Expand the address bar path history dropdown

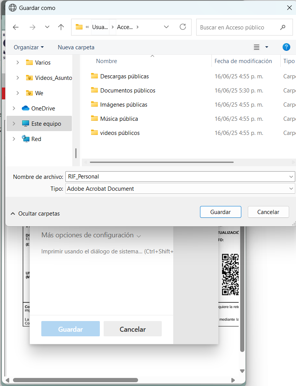click(x=166, y=27)
